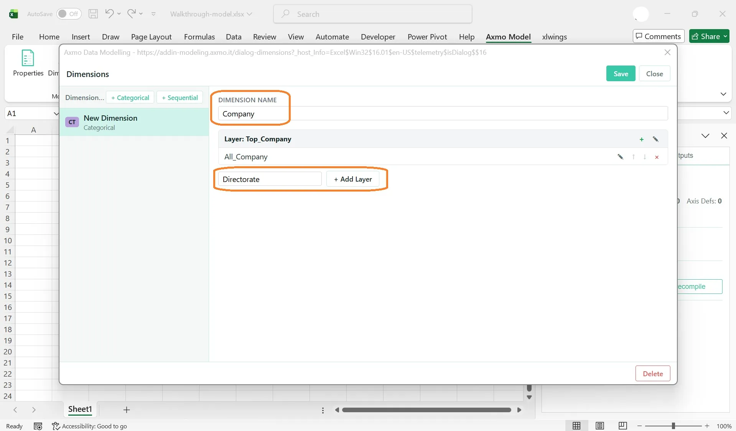Add a Sequential dimension
Image resolution: width=736 pixels, height=431 pixels.
(179, 97)
